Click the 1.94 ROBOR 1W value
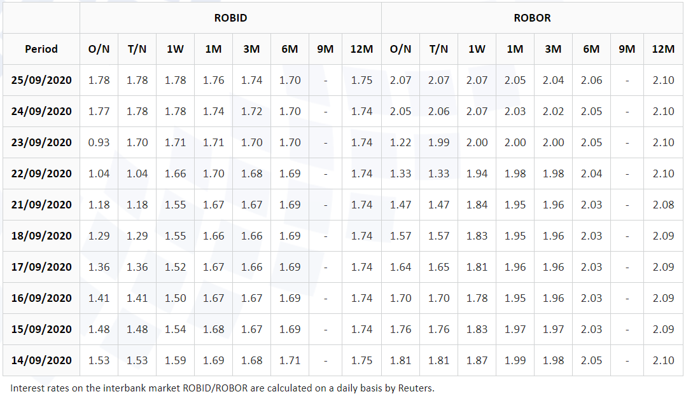Image resolution: width=686 pixels, height=394 pixels. [477, 173]
